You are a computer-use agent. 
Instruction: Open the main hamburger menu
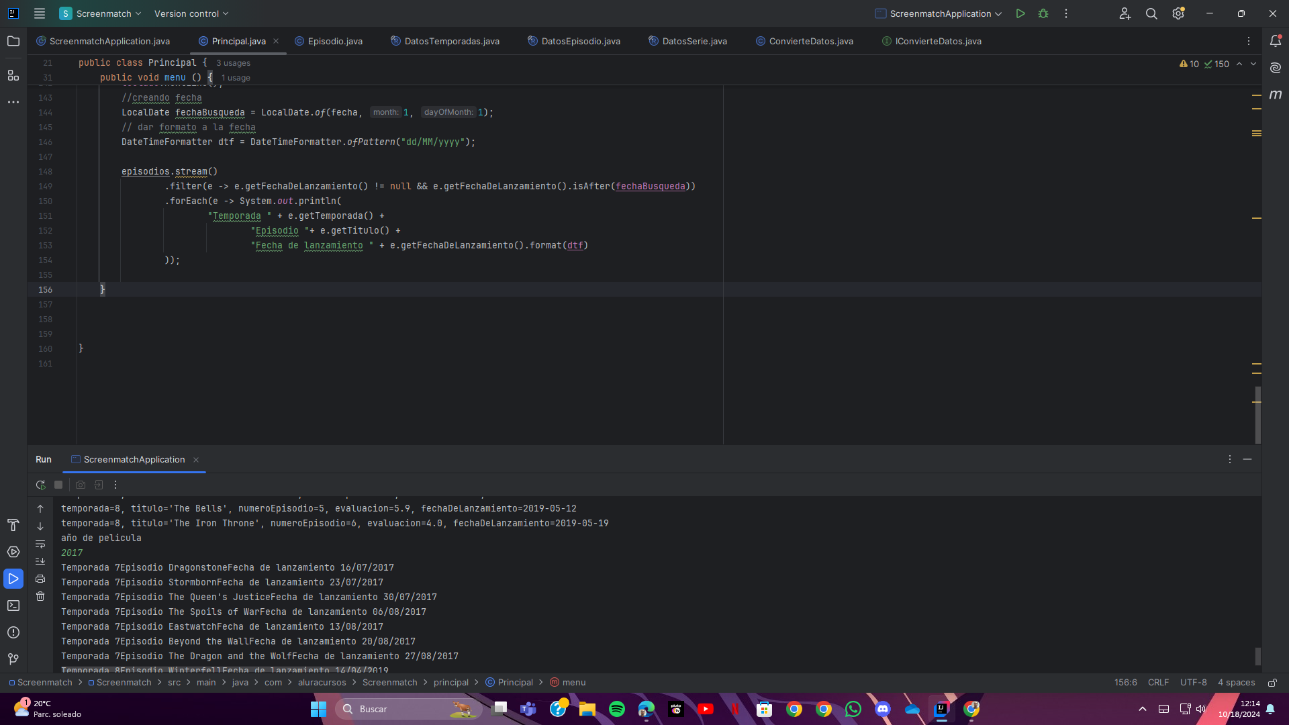40,13
